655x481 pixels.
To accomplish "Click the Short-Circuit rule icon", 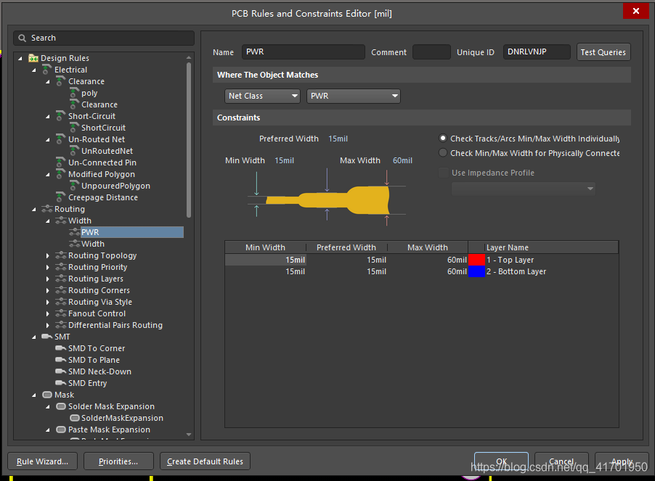I will (x=61, y=116).
